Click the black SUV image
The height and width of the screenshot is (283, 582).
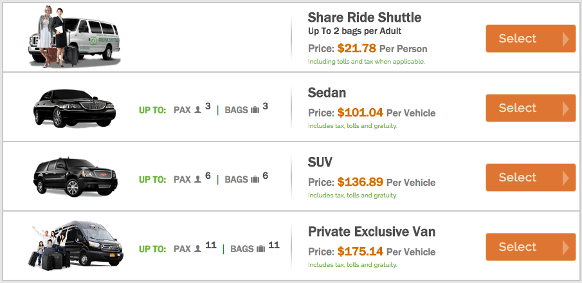(x=75, y=178)
